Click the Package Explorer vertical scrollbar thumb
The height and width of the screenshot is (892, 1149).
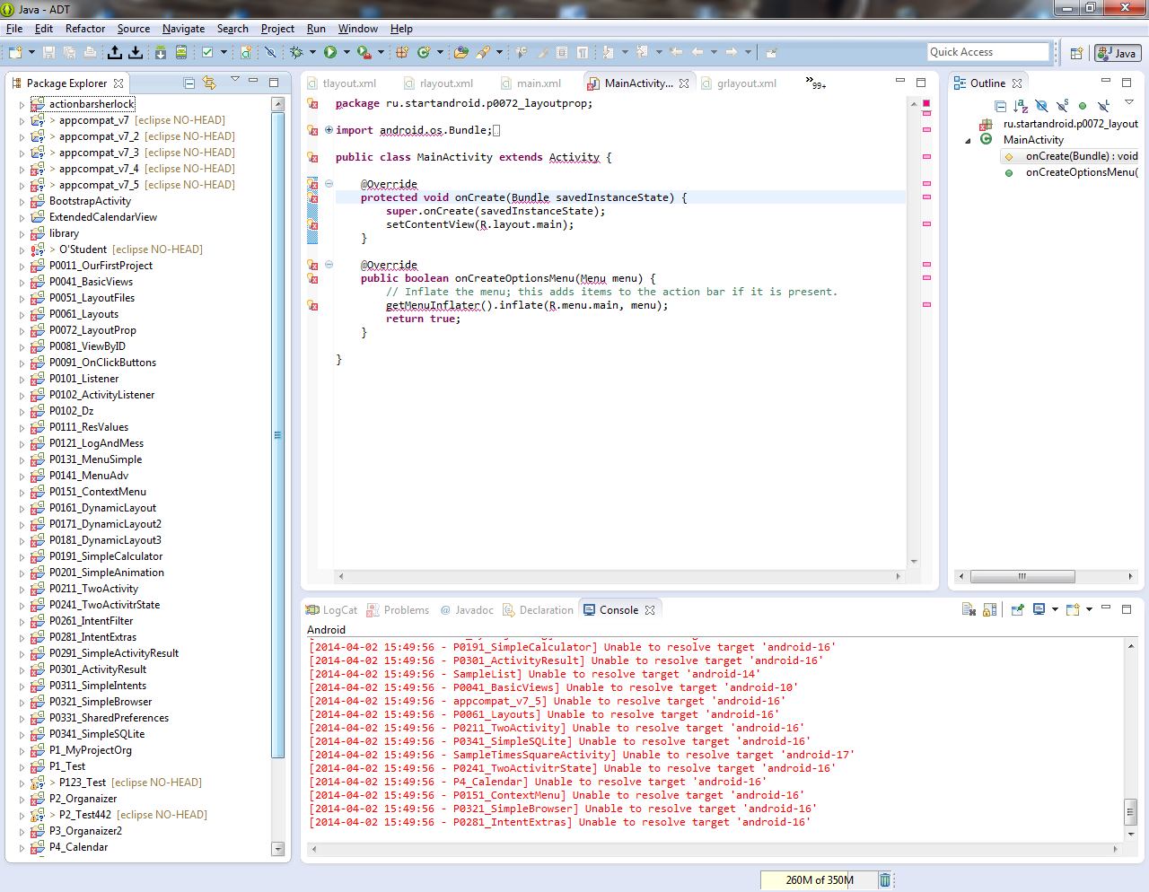pyautogui.click(x=277, y=435)
